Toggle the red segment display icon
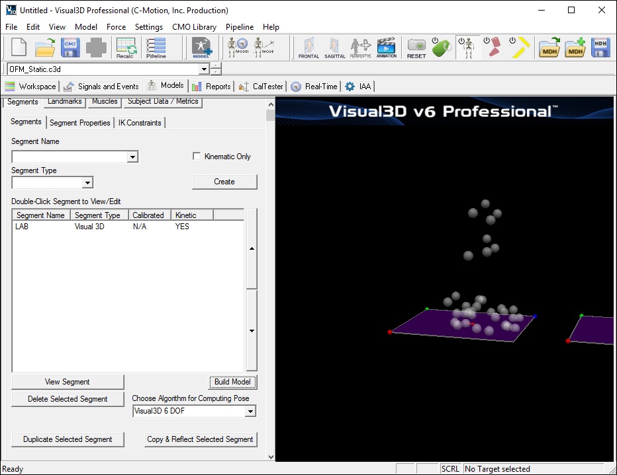Viewport: 617px width, 475px height. click(493, 48)
